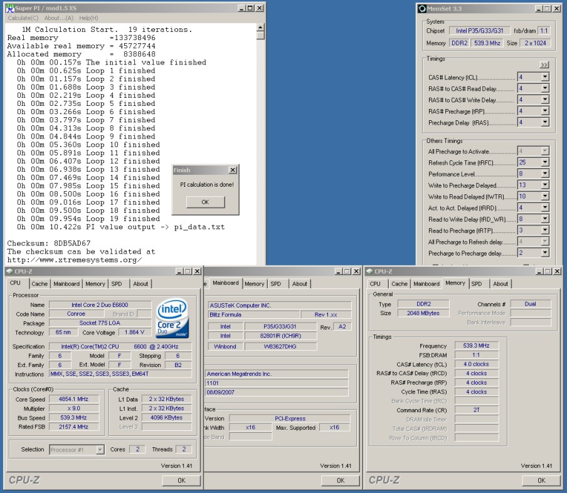Open the Help(H) menu in Super PI
The image size is (567, 493).
point(88,18)
